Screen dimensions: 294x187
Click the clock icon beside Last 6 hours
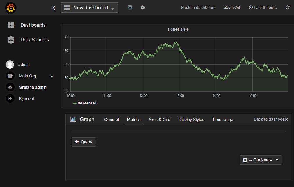pyautogui.click(x=251, y=7)
